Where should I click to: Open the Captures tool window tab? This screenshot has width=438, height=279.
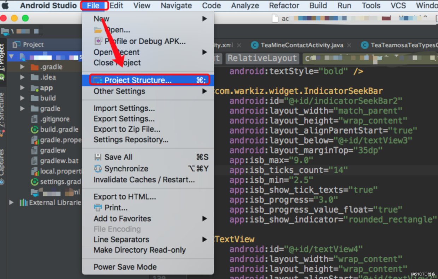[x=2, y=162]
